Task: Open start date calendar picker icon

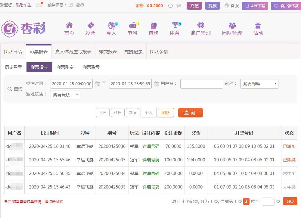Action: point(98,84)
